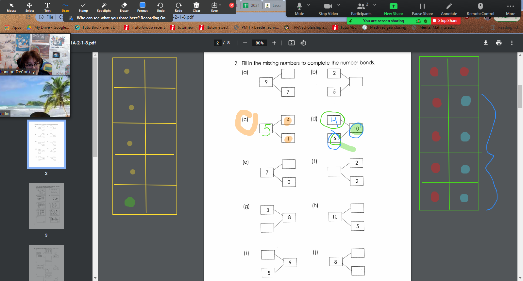The image size is (523, 281).
Task: Expand video options arrow
Action: (x=339, y=5)
